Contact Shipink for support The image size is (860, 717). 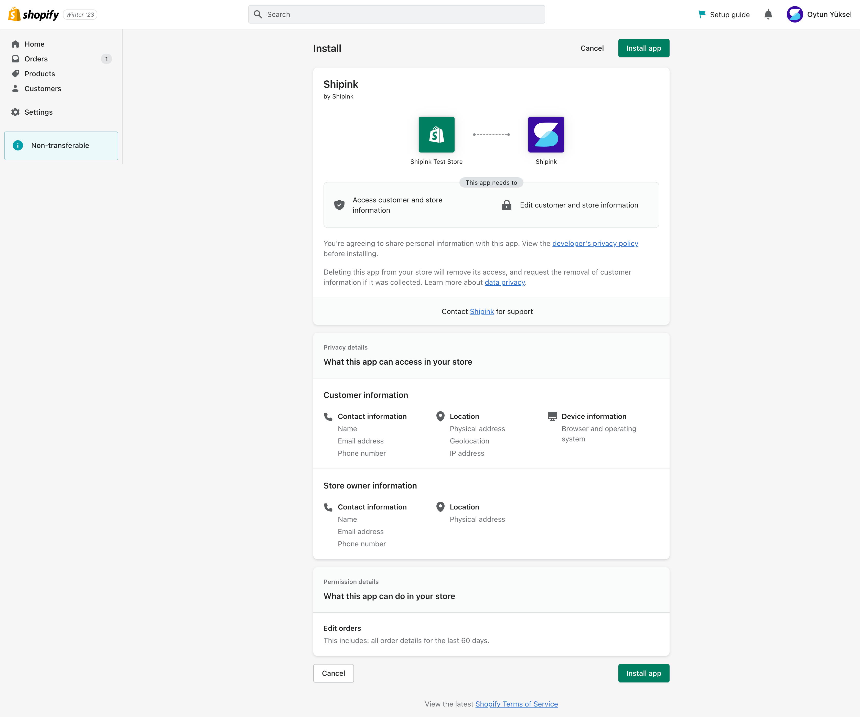point(482,311)
